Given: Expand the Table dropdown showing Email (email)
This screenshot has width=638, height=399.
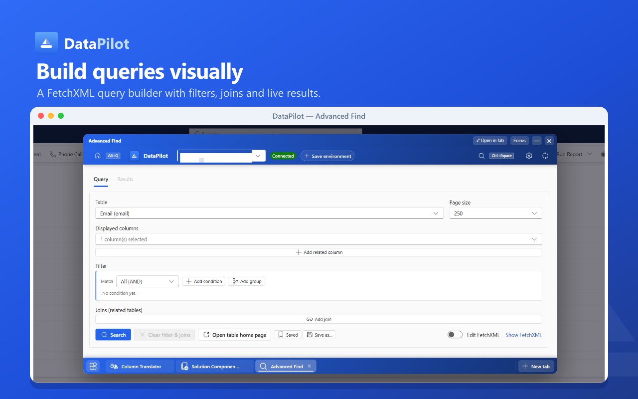Looking at the screenshot, I should tap(269, 213).
